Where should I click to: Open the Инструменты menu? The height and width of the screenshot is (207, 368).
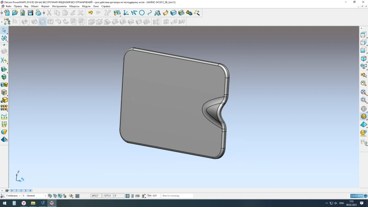[x=59, y=7]
